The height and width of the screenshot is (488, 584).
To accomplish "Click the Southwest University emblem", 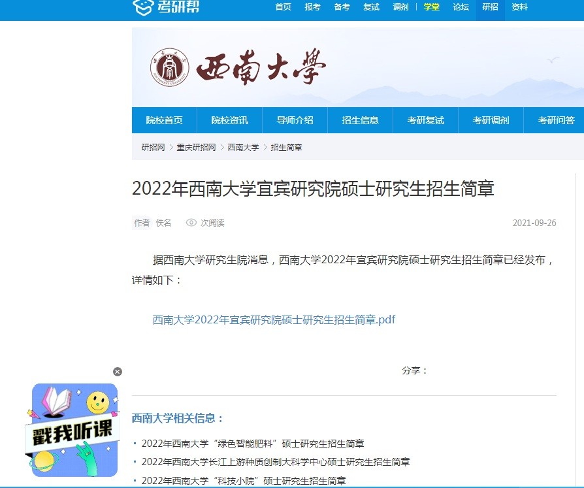I will coord(170,67).
